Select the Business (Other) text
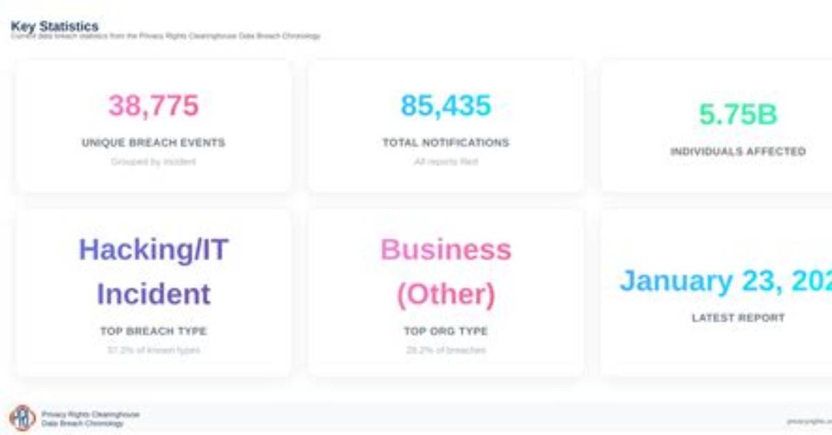The image size is (832, 435). coord(446,272)
